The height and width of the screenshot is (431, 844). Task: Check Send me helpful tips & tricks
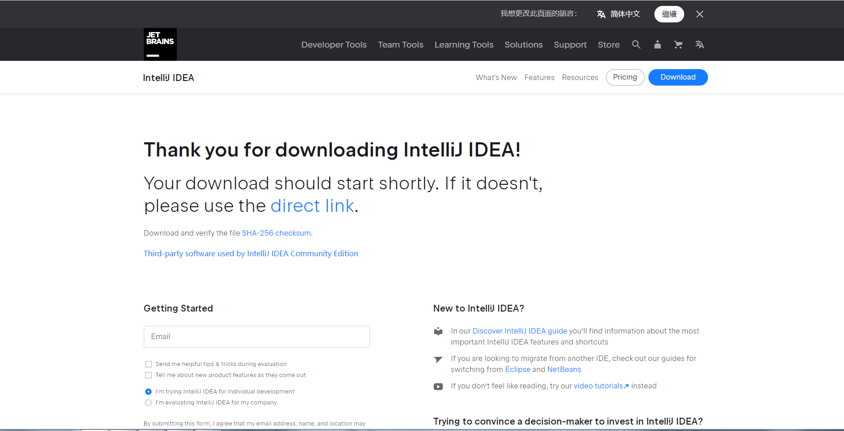coord(148,364)
